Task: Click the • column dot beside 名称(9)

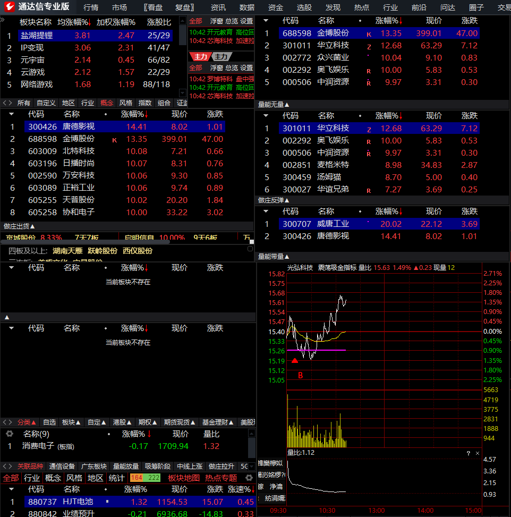Action: tap(109, 434)
